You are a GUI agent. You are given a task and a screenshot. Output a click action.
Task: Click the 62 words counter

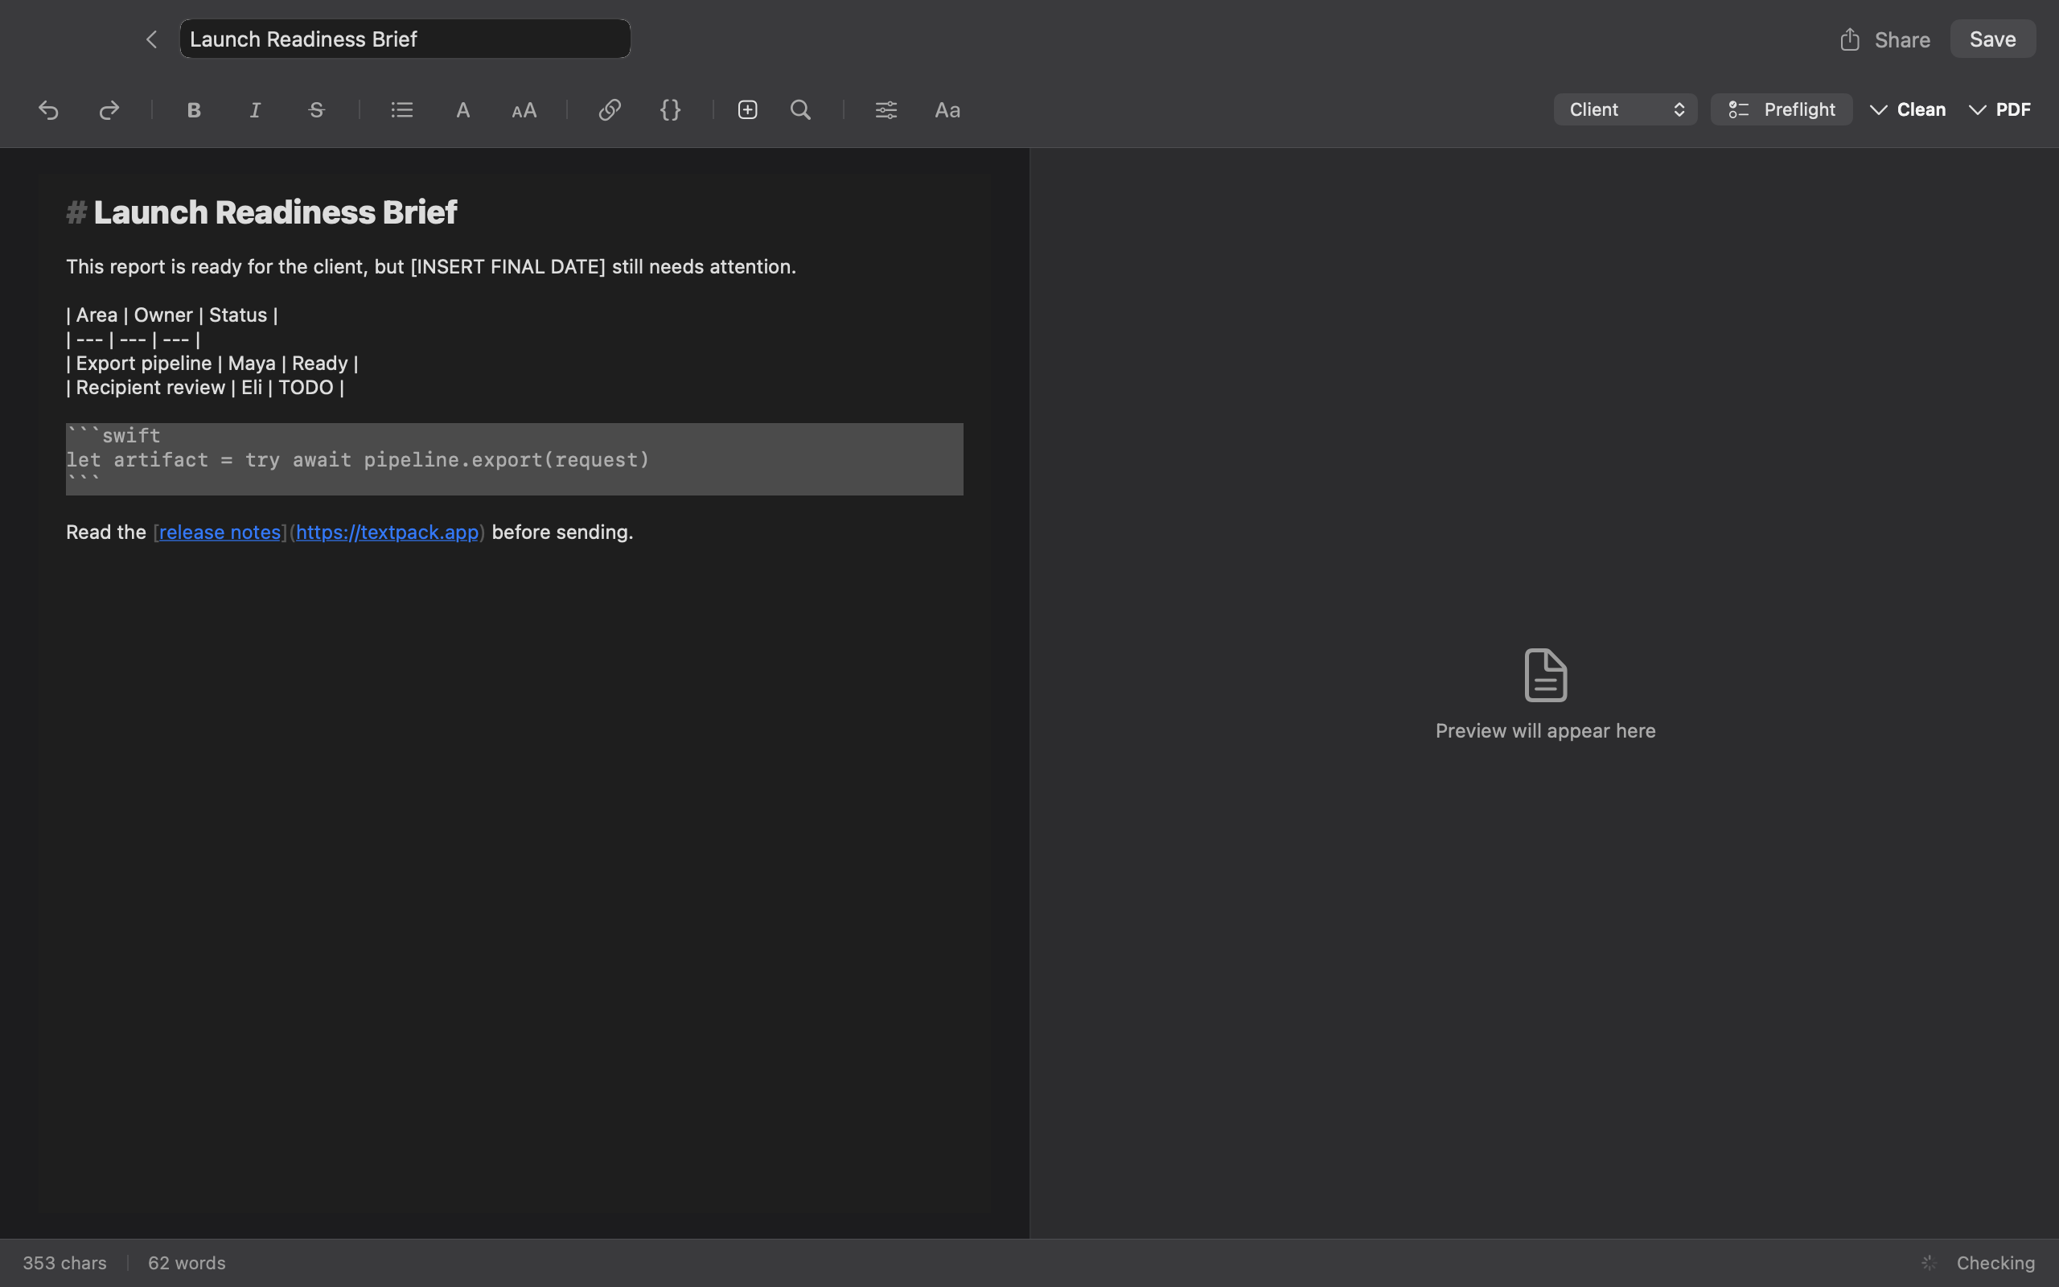tap(187, 1262)
